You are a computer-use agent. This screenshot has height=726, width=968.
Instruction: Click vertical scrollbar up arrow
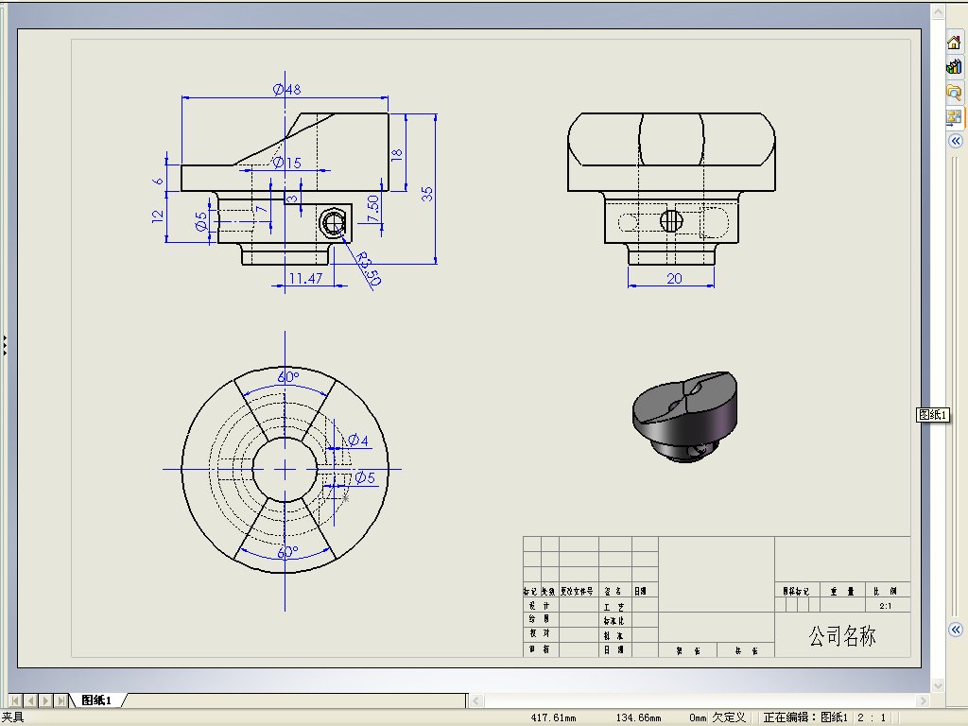[x=938, y=11]
